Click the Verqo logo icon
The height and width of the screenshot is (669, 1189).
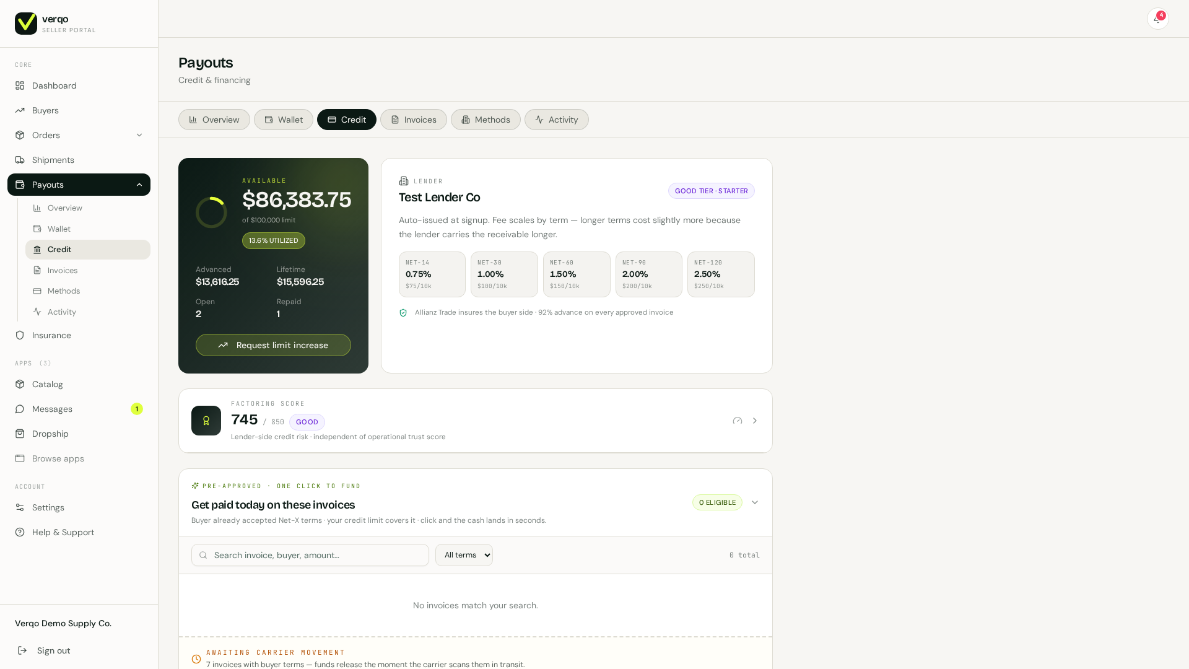tap(26, 24)
